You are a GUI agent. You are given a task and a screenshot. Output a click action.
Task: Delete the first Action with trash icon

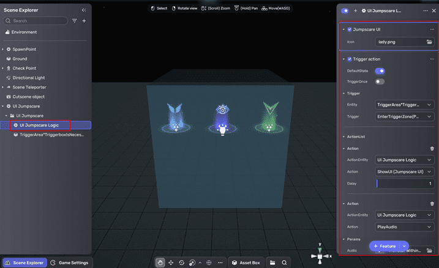tap(432, 148)
